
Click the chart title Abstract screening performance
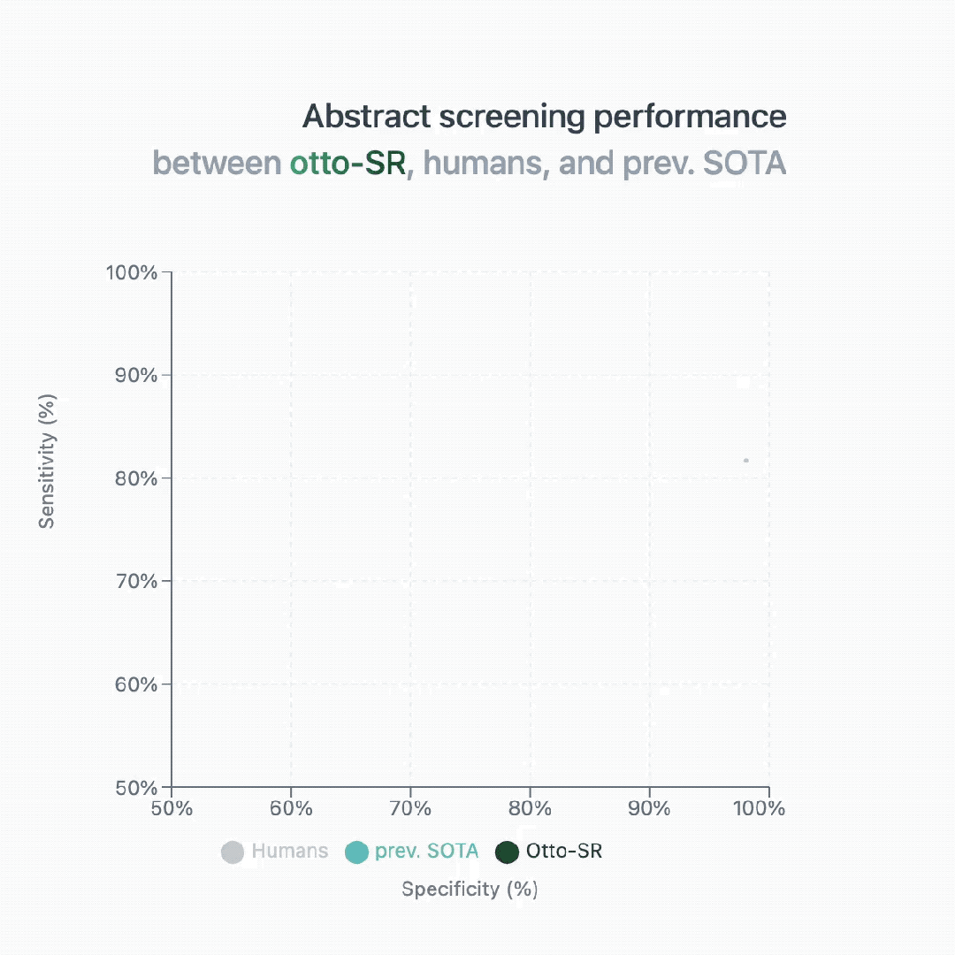(x=545, y=117)
